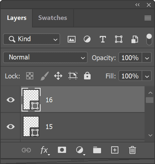
Task: Hide layer 16 with eye icon
Action: [10, 100]
